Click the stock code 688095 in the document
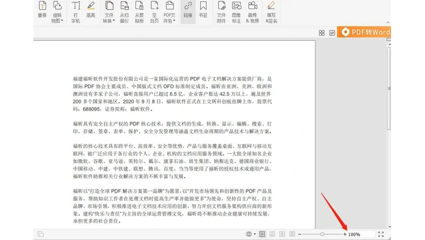The height and width of the screenshot is (240, 425). 91,109
